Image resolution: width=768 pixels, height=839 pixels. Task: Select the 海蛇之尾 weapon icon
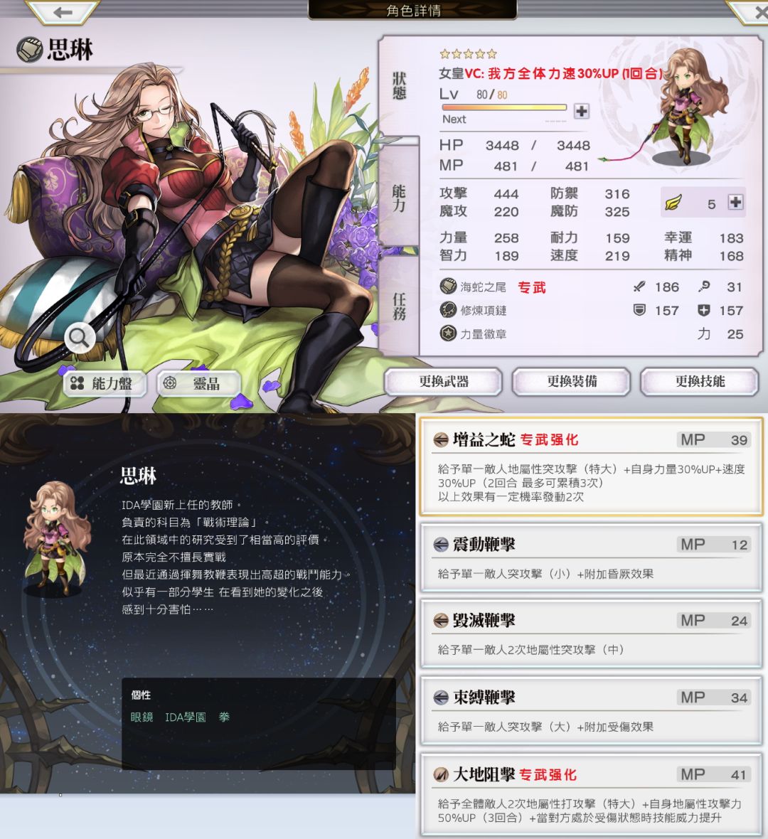(447, 287)
